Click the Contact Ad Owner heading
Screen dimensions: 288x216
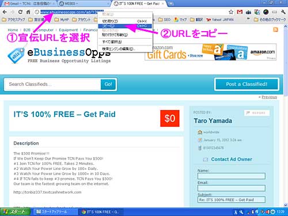tap(232, 160)
